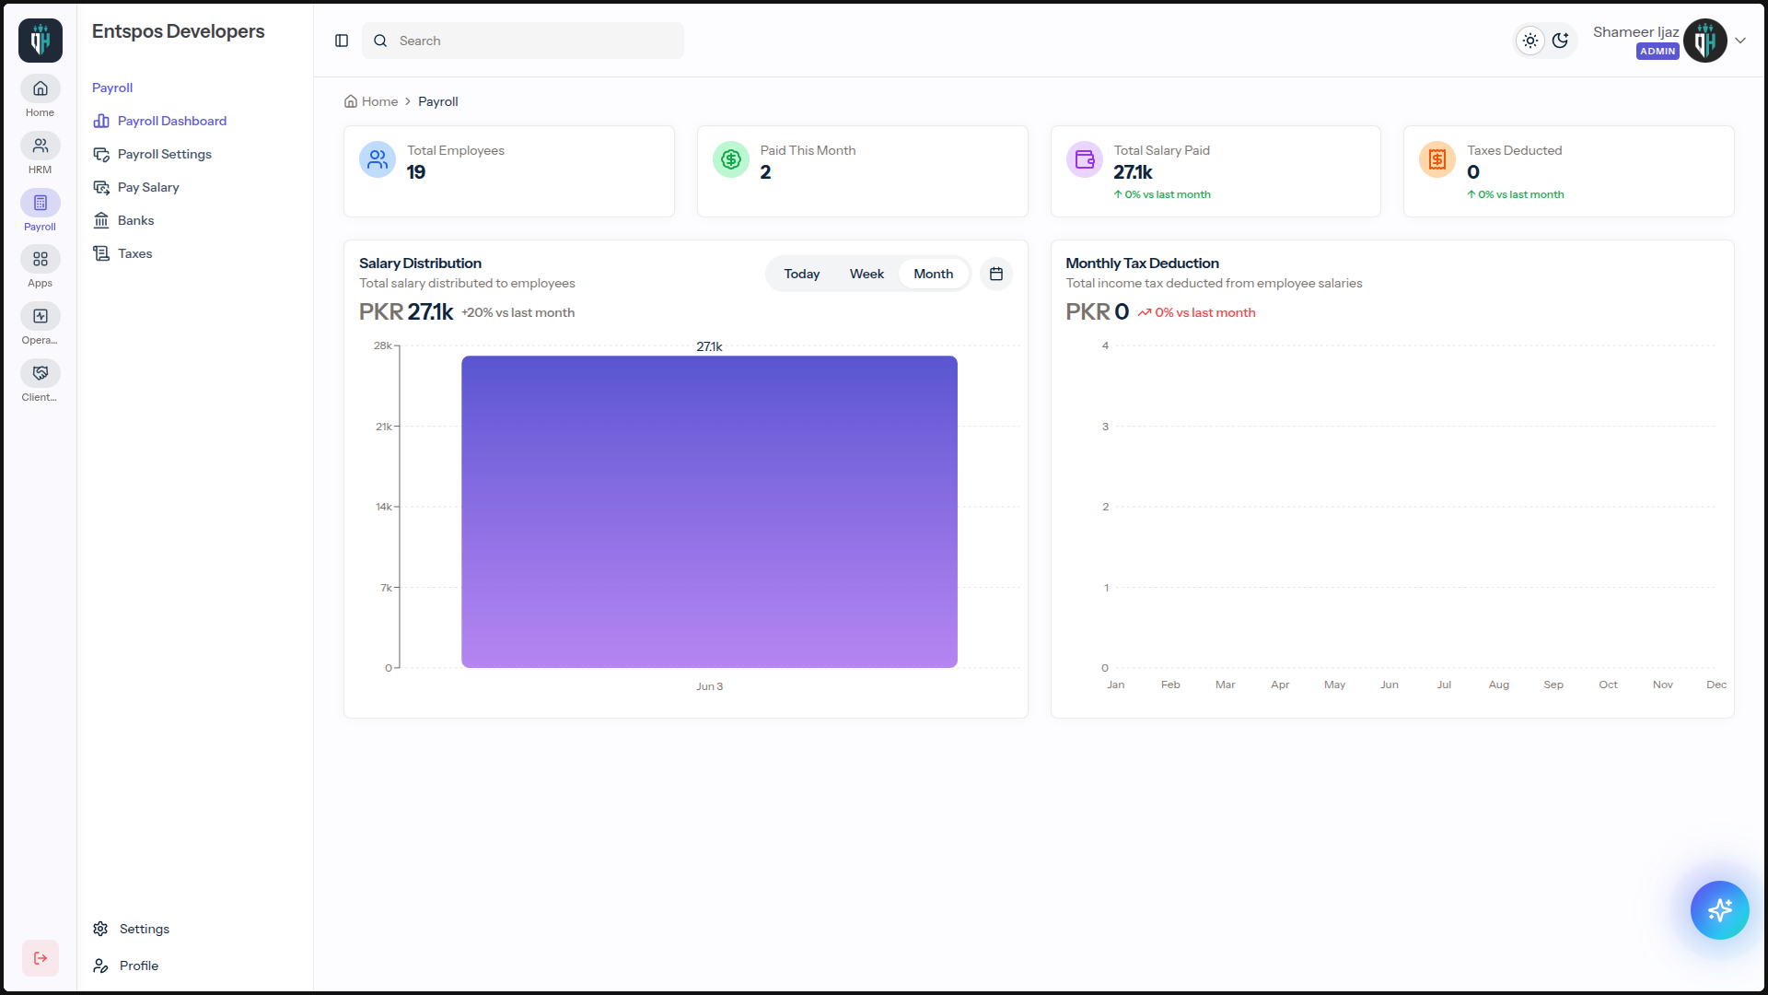Open the Pay Salary page
1768x995 pixels.
(148, 187)
